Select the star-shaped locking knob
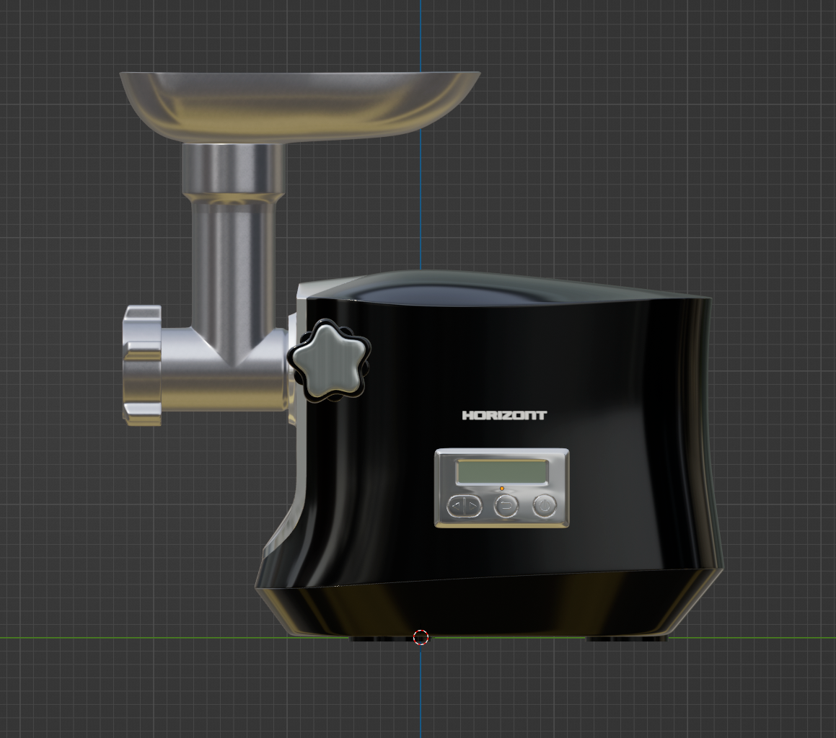This screenshot has height=738, width=836. click(x=329, y=360)
